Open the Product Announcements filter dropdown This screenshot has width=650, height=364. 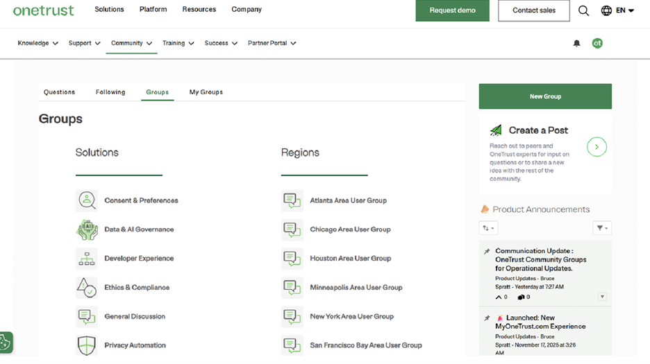pyautogui.click(x=601, y=228)
